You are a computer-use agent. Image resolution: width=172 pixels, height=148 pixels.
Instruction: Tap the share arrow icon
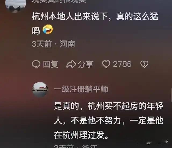tap(71, 64)
